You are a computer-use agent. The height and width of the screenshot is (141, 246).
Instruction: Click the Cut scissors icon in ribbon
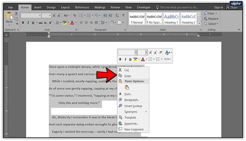tap(16, 14)
